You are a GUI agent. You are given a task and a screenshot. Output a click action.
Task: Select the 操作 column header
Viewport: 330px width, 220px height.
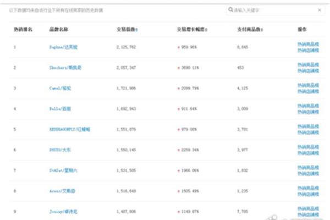[302, 30]
